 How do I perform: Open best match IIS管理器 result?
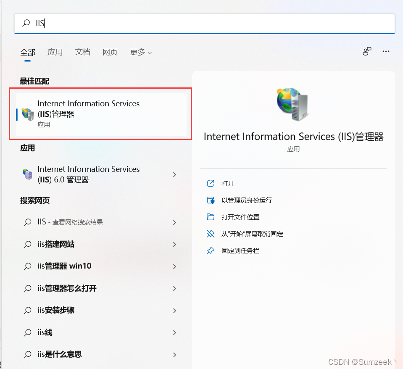click(x=101, y=114)
